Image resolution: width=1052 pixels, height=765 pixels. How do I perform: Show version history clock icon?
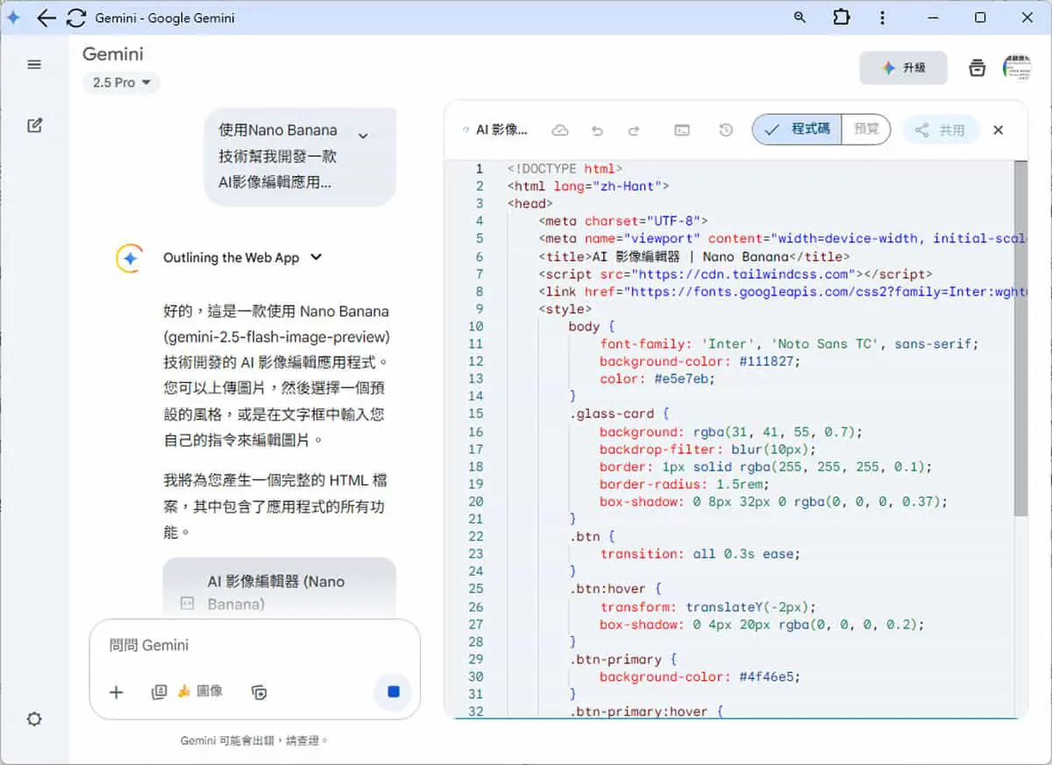coord(726,131)
